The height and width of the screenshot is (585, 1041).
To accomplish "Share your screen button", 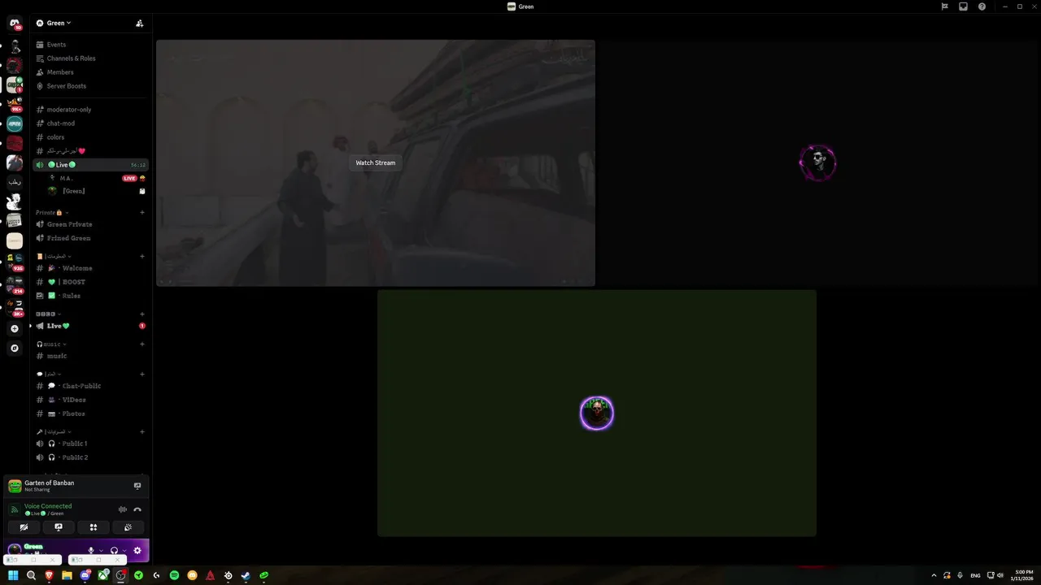I will (59, 527).
